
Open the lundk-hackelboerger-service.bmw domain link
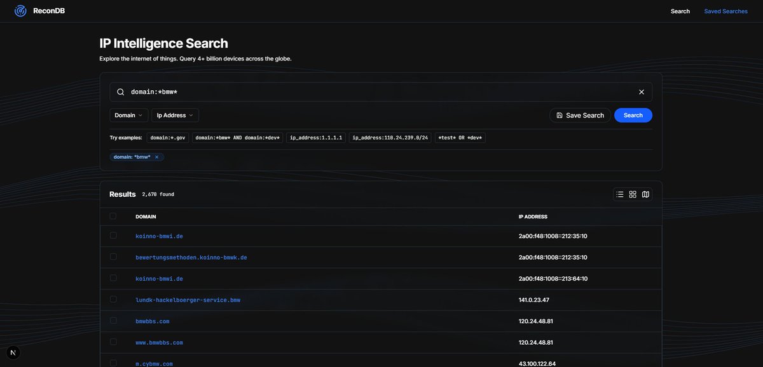188,300
